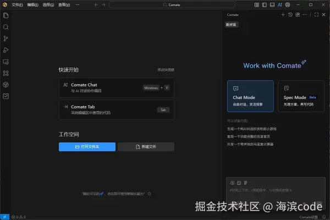Click the Comate settings status bar entry

tap(309, 217)
